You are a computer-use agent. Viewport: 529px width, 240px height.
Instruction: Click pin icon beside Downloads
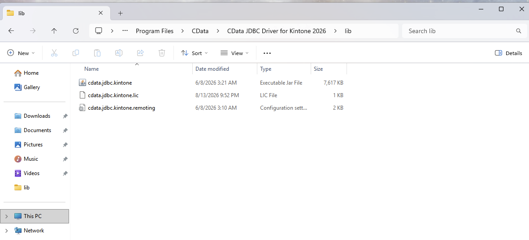point(65,116)
